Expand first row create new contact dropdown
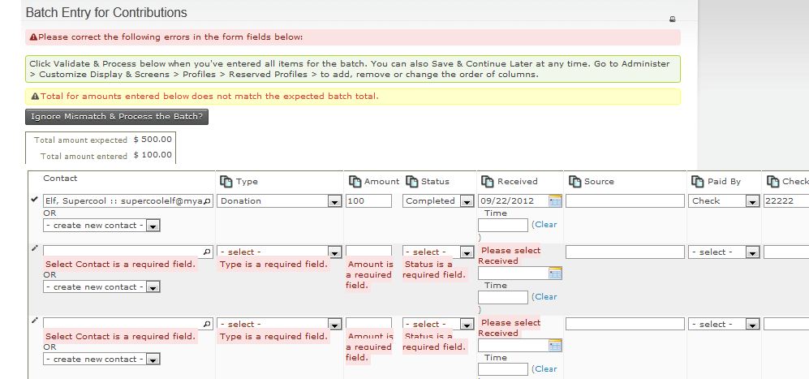 coord(153,226)
